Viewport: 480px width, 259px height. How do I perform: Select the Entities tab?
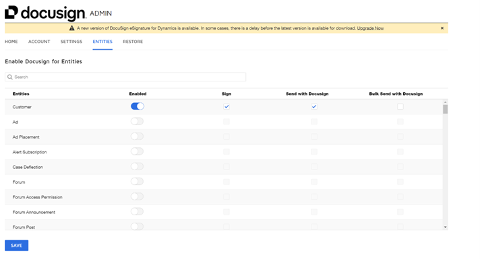tap(102, 42)
